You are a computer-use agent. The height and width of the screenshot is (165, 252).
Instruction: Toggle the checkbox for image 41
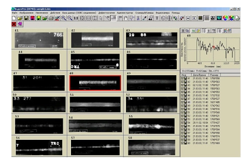[x=182, y=79]
